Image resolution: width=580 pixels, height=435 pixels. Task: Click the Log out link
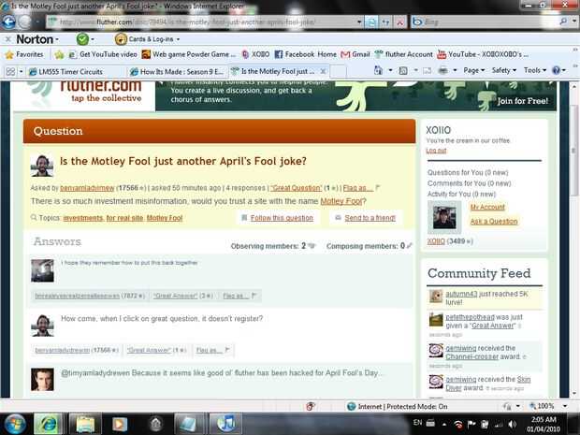436,151
